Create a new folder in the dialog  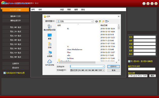coord(103,21)
